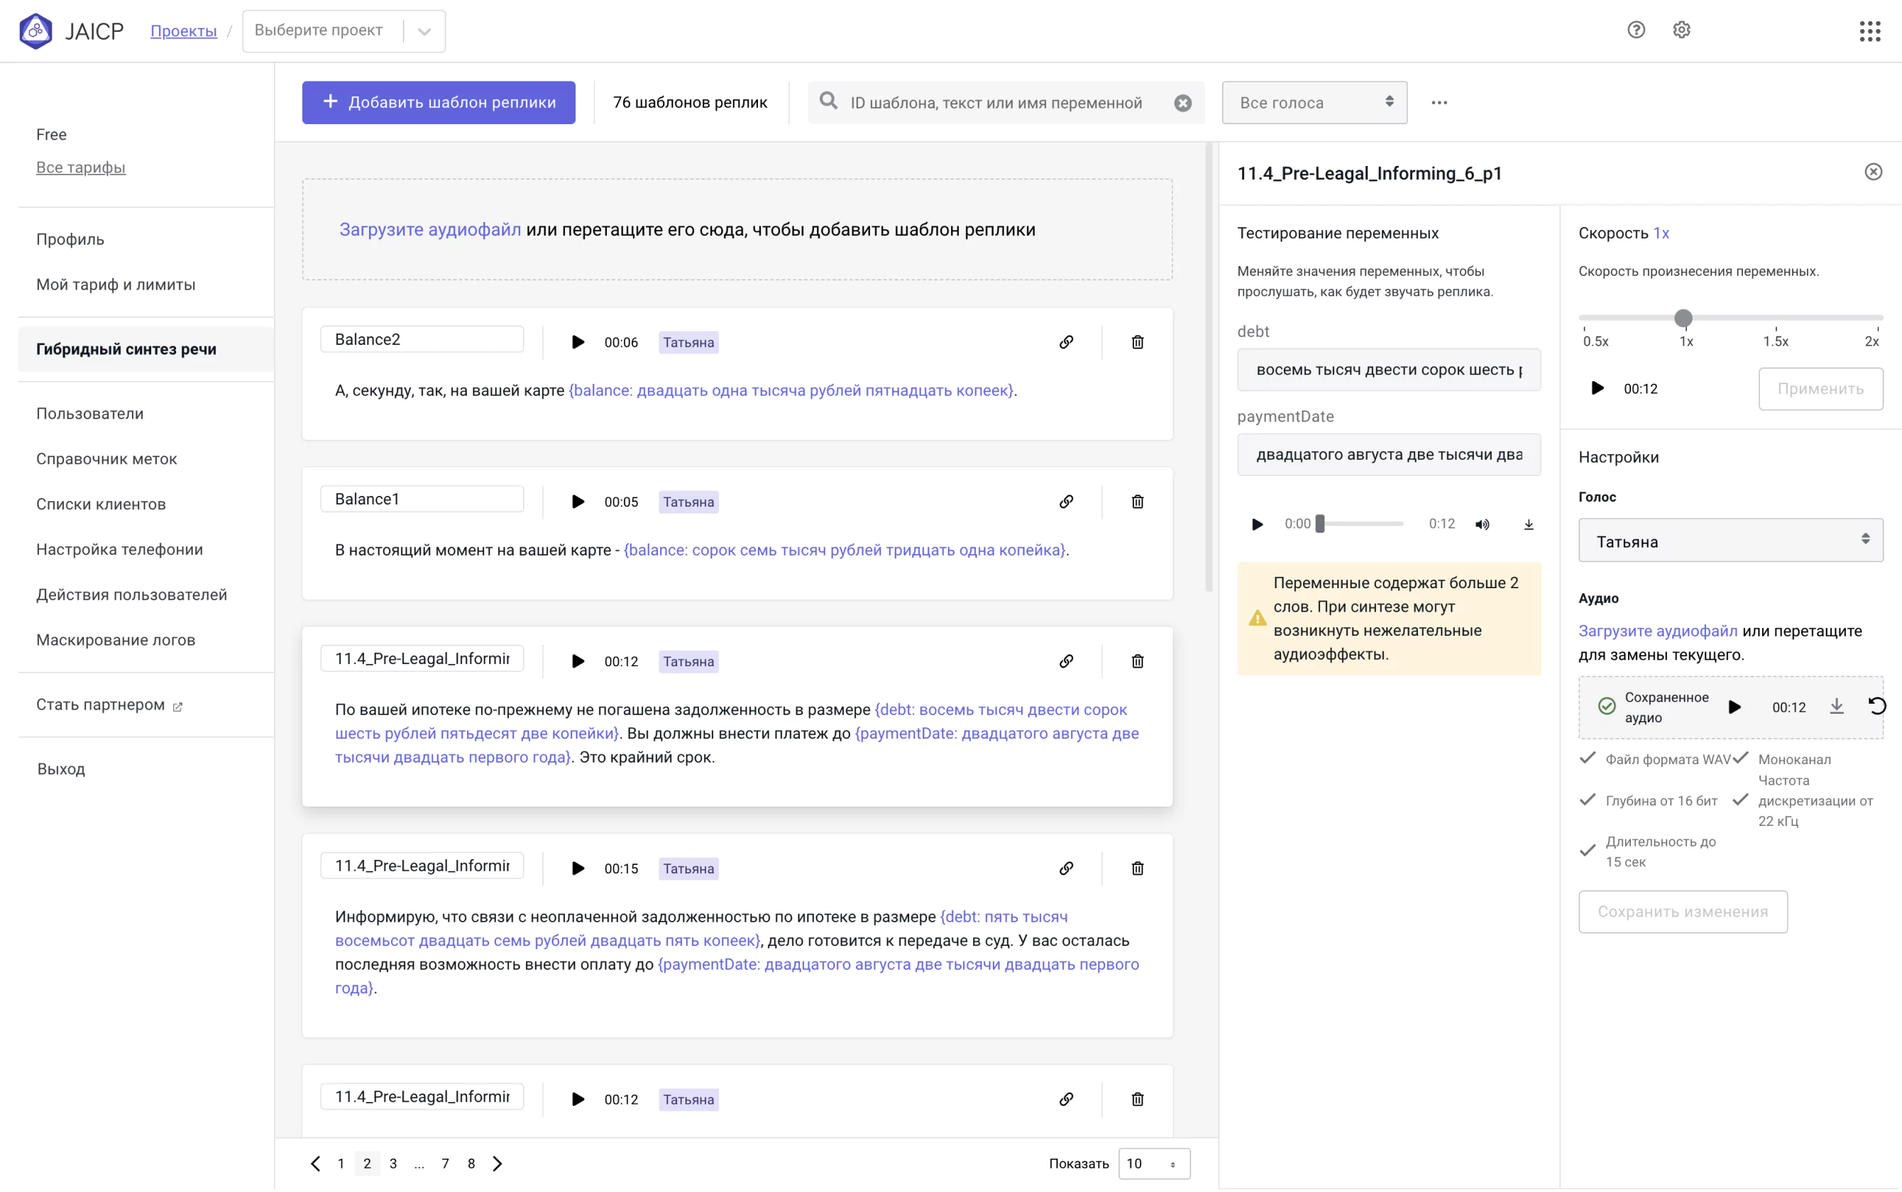Open the Все голоса voices dropdown
The height and width of the screenshot is (1192, 1902).
tap(1314, 101)
